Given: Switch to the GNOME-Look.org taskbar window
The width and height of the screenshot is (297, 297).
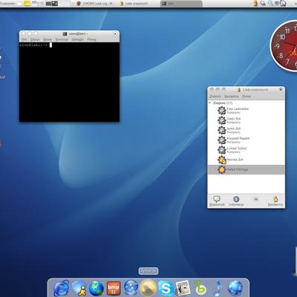Looking at the screenshot, I should (x=95, y=4).
